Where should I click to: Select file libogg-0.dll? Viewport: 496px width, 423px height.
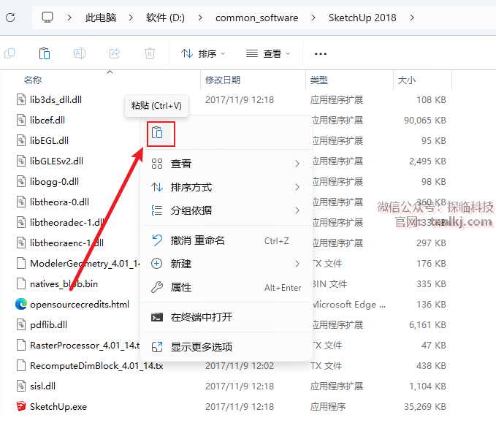(x=54, y=182)
